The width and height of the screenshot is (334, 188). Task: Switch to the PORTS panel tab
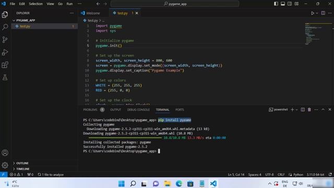click(180, 110)
